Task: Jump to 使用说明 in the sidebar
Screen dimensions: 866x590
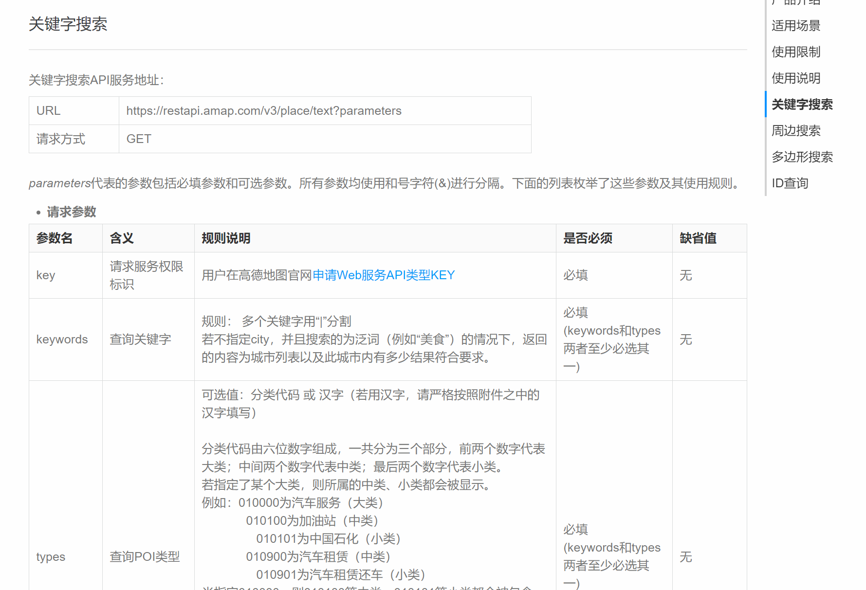Action: point(796,78)
